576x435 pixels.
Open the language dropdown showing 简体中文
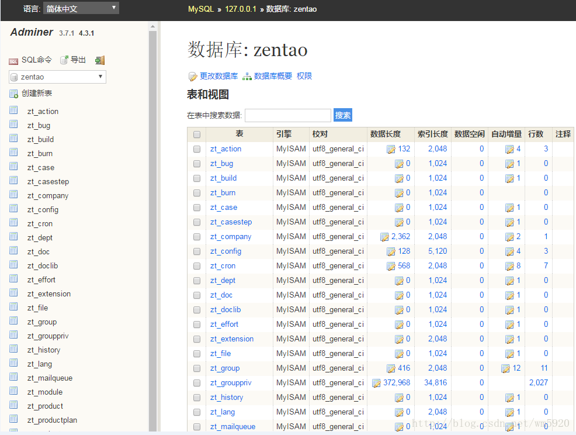click(x=81, y=8)
